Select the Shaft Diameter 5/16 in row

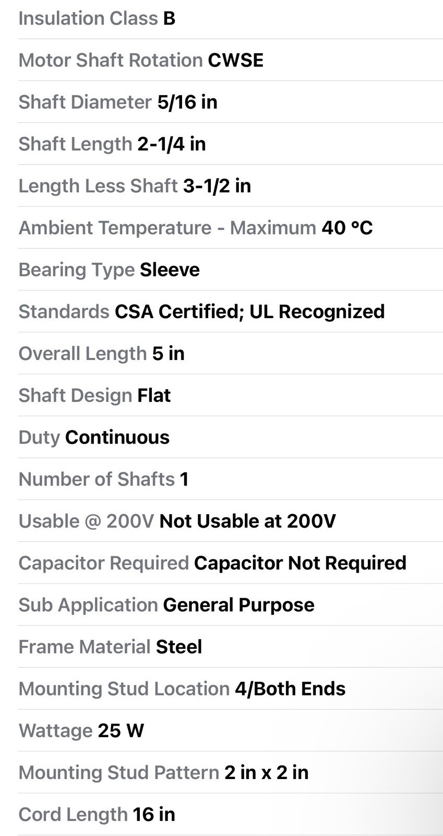pyautogui.click(x=230, y=102)
